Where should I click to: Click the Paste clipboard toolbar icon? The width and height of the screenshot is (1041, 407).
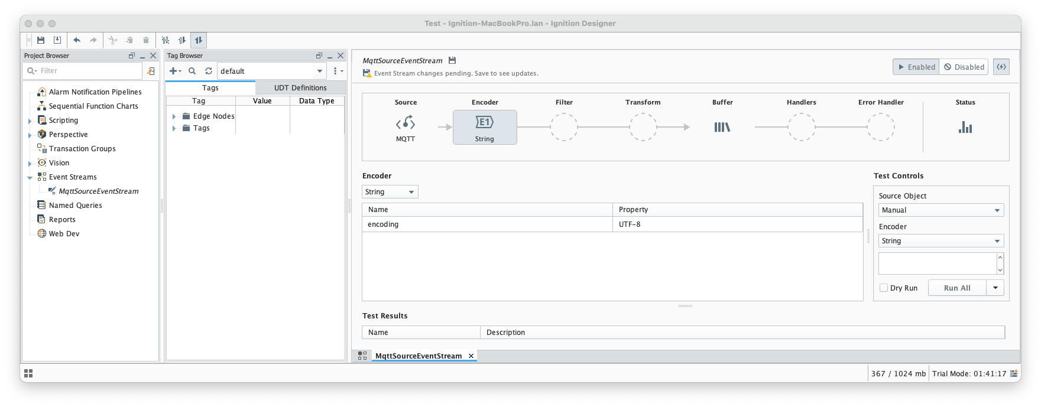(146, 40)
